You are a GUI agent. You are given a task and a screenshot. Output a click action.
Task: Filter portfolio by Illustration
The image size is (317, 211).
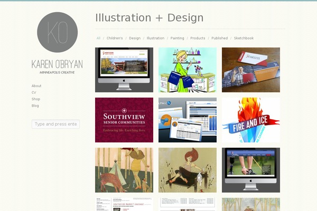click(x=155, y=38)
